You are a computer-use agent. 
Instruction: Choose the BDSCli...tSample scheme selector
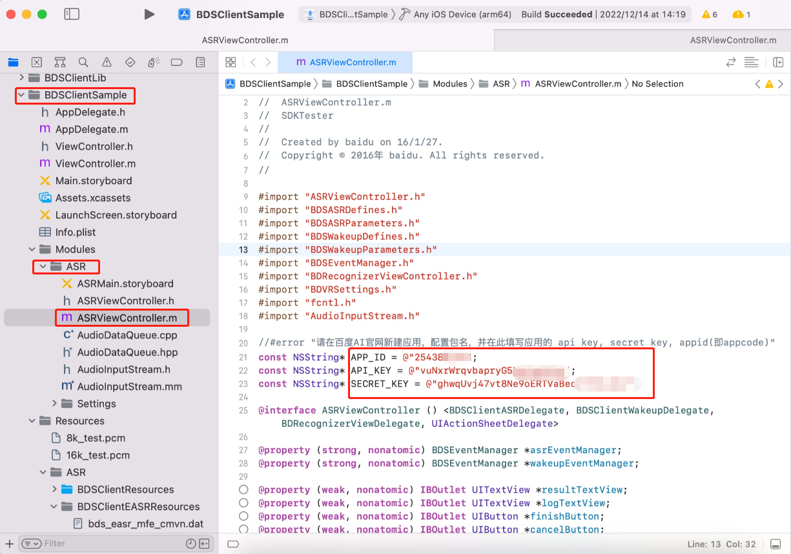click(x=347, y=14)
